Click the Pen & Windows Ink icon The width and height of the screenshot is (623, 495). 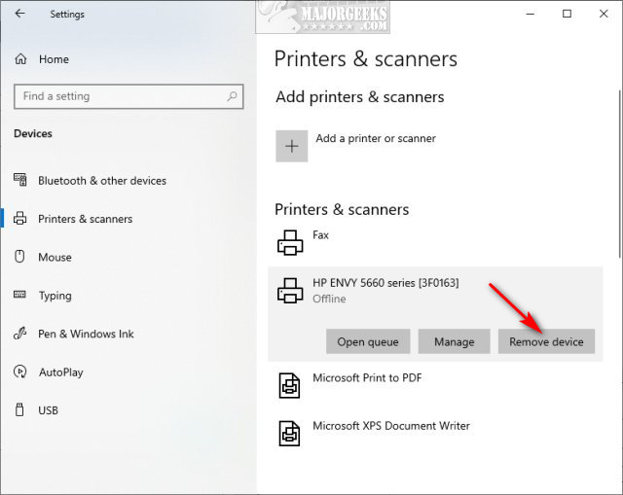(20, 334)
